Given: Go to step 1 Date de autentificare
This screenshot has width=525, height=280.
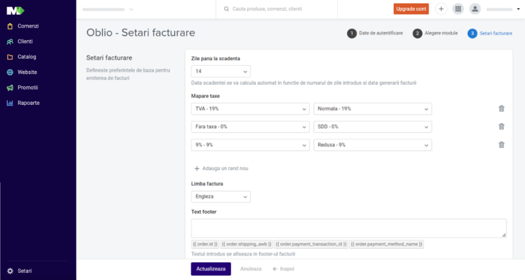Looking at the screenshot, I should (x=375, y=33).
